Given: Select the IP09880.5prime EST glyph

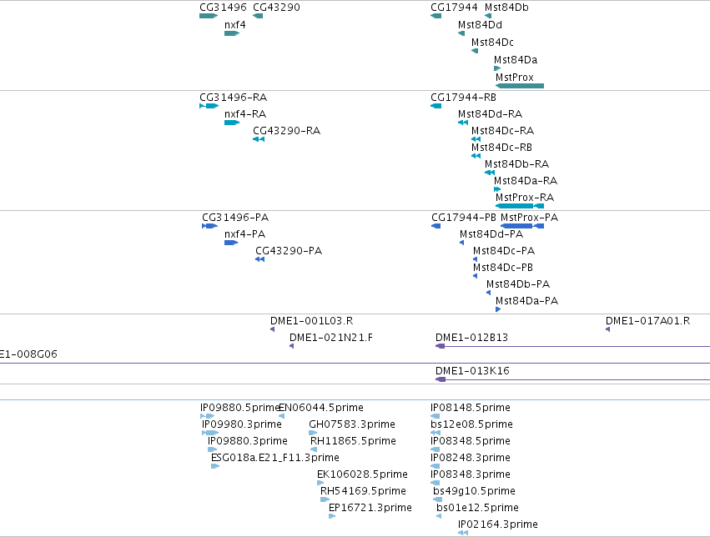Looking at the screenshot, I should coord(208,416).
